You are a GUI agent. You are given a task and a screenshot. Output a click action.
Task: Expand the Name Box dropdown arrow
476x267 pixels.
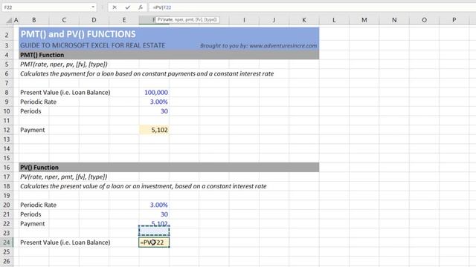pyautogui.click(x=93, y=7)
